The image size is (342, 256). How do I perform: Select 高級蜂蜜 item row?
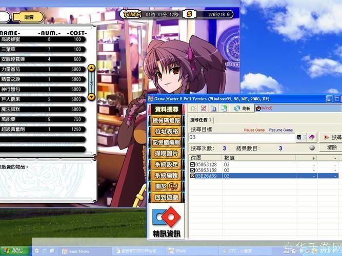click(43, 39)
